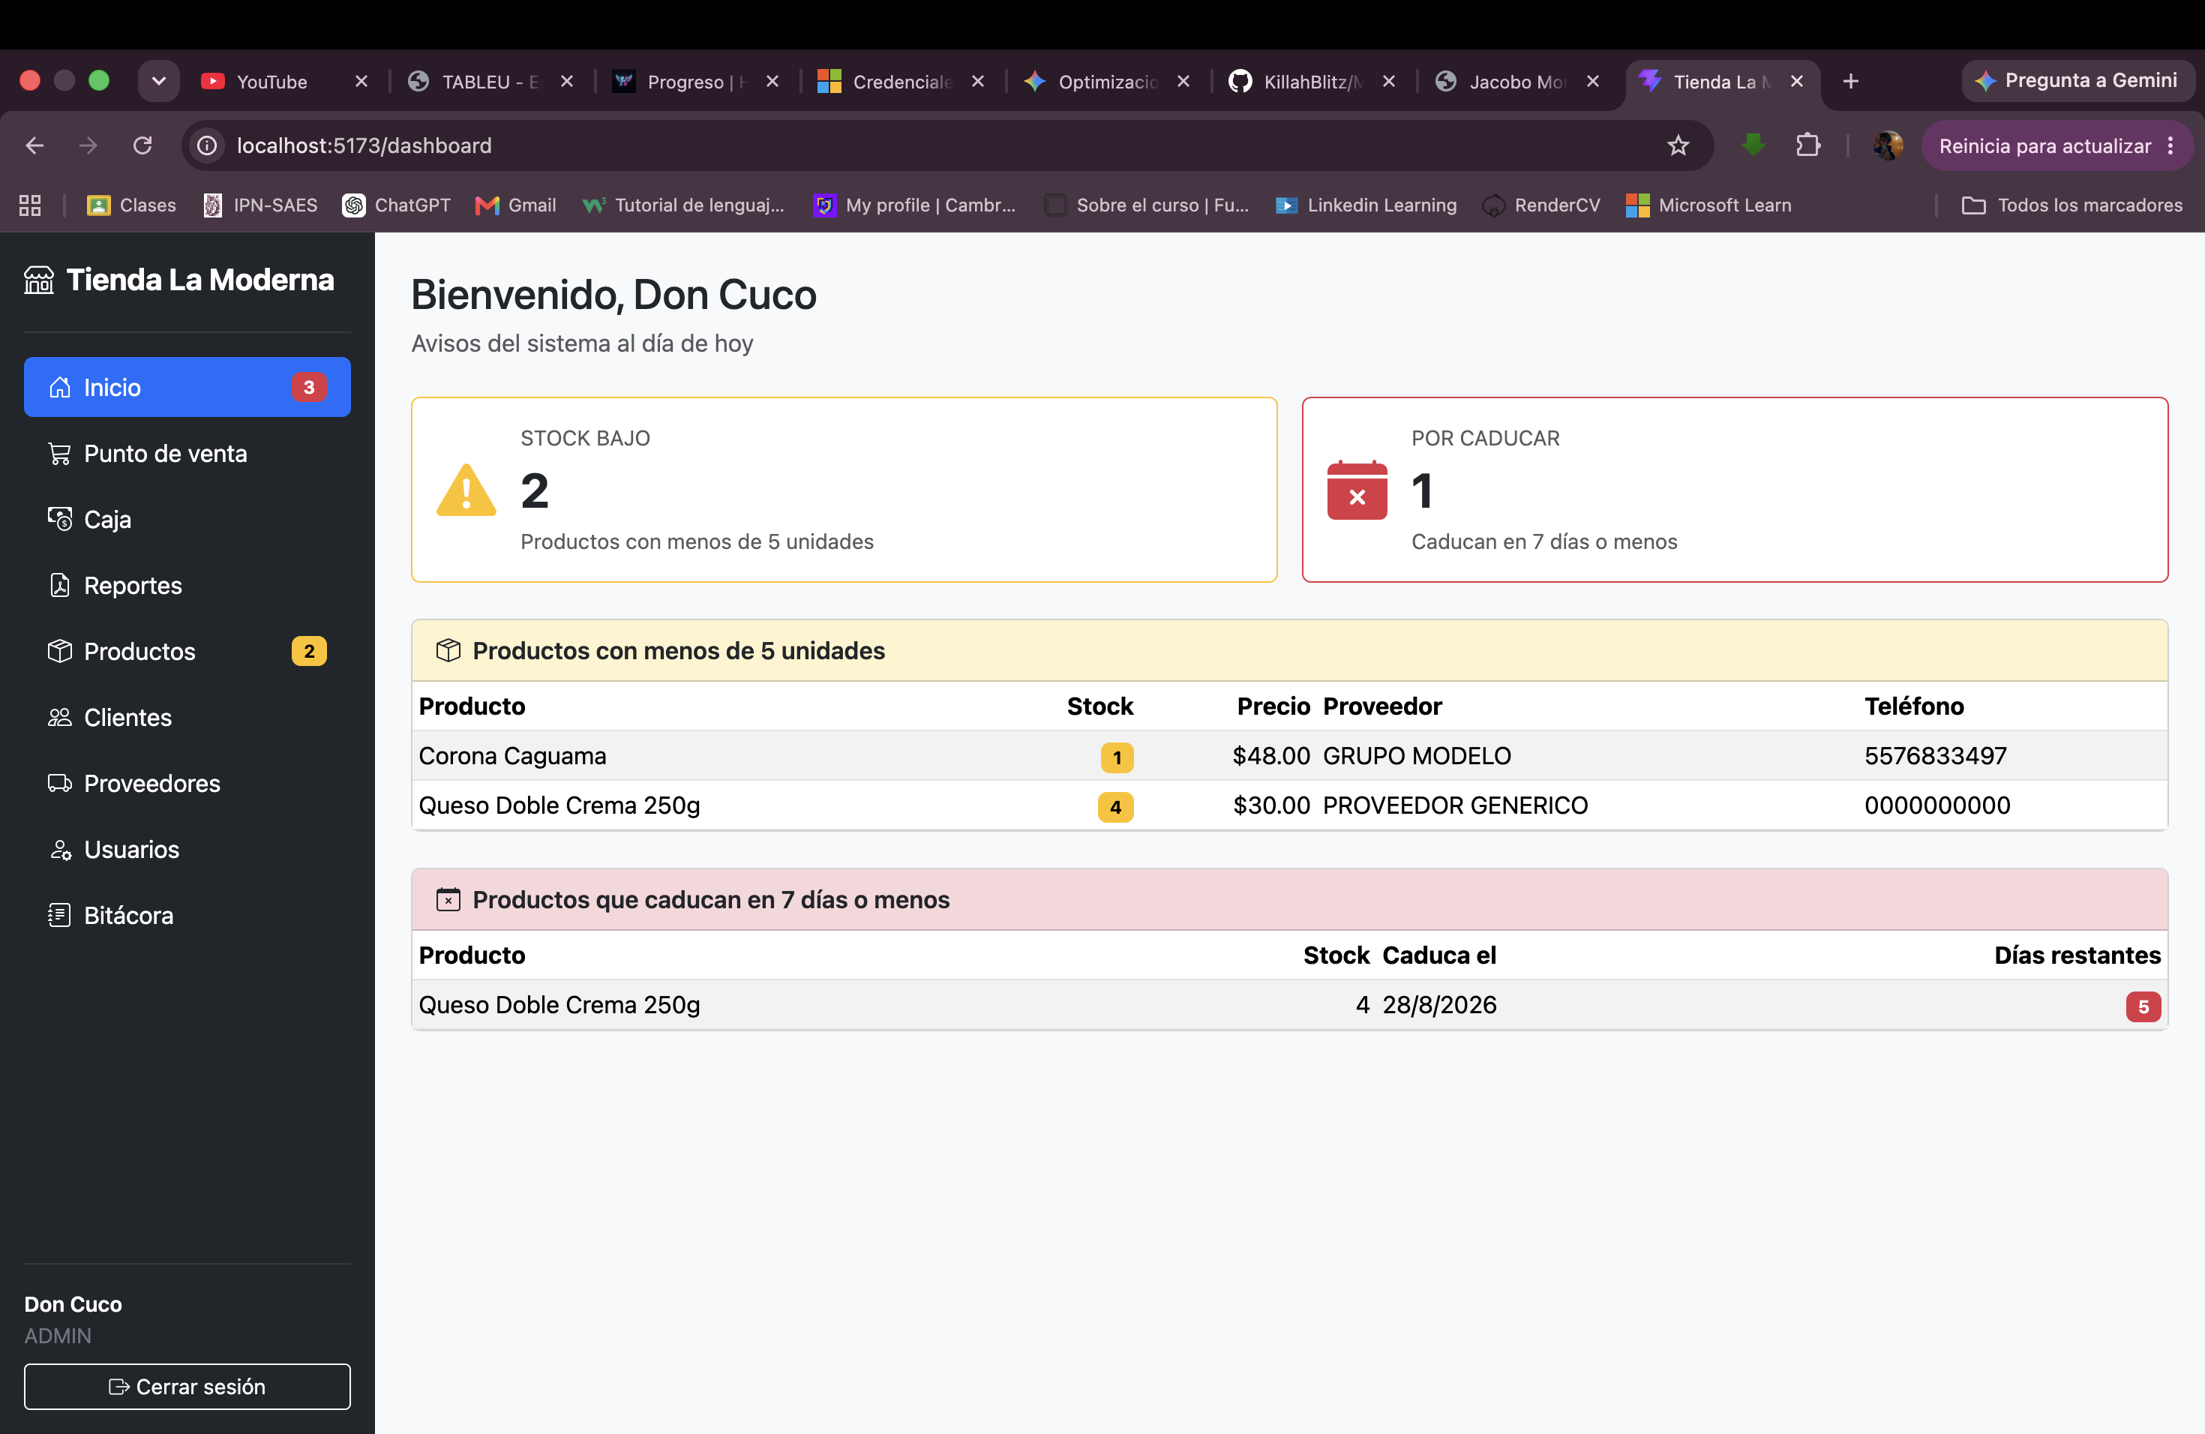2205x1434 pixels.
Task: Switch to the TABLEU tab
Action: (491, 82)
